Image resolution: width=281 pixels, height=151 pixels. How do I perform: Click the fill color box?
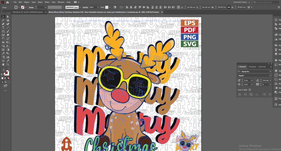(x=16, y=7)
